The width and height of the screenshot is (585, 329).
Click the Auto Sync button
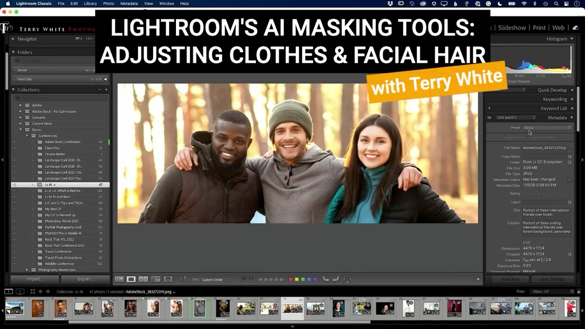(x=511, y=279)
